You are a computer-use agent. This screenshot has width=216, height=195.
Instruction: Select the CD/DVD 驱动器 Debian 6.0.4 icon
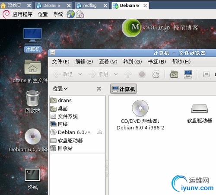tap(140, 115)
